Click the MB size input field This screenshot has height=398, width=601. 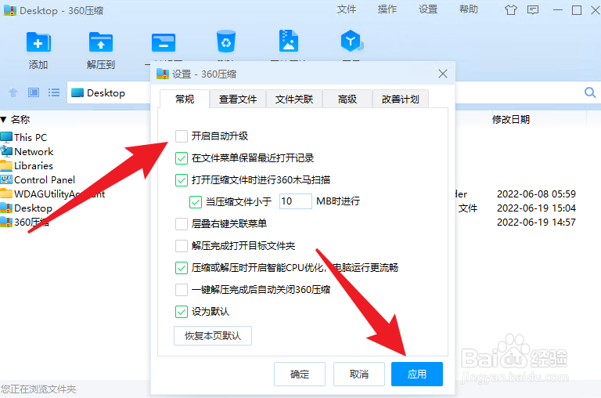(296, 201)
